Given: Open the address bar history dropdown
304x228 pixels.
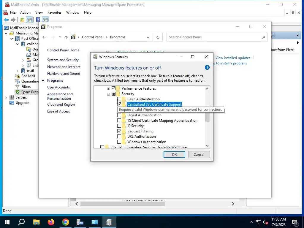Looking at the screenshot, I should click(148, 37).
